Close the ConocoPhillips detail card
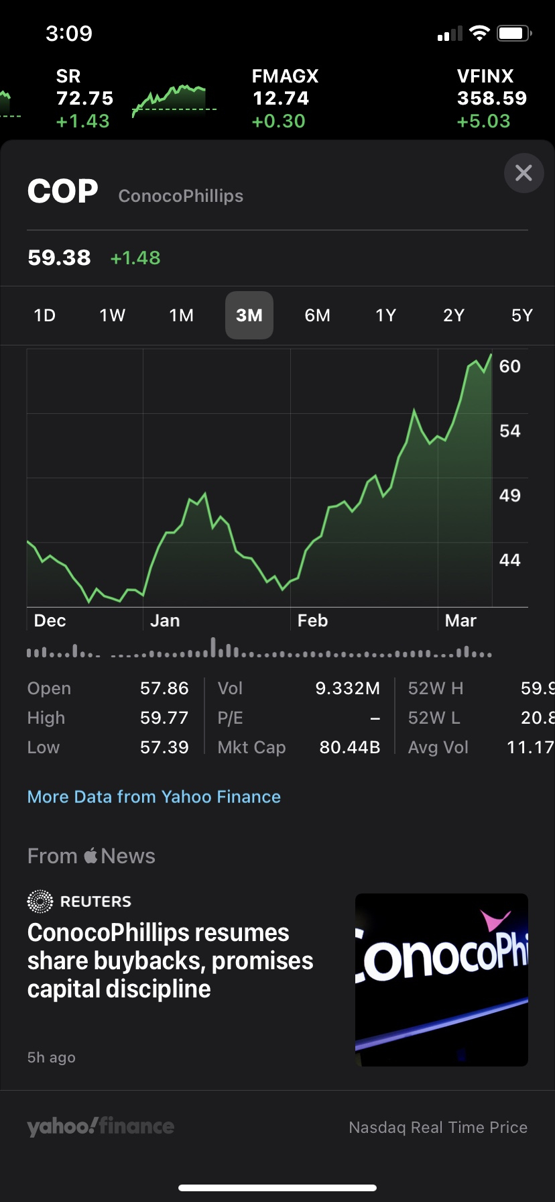555x1202 pixels. tap(523, 173)
